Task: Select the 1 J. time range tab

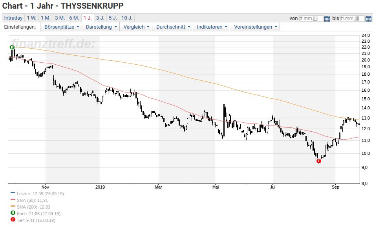Action: (x=88, y=18)
